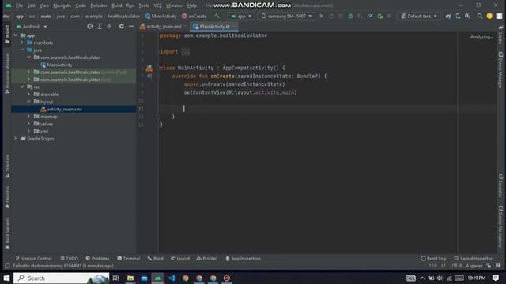This screenshot has width=506, height=284.
Task: Click Expand All icon in Project panel
Action: pos(100,26)
